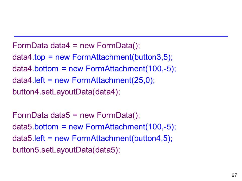The image size is (242, 181).
Task: Click the data4.left assignment line
Action: coord(84,80)
